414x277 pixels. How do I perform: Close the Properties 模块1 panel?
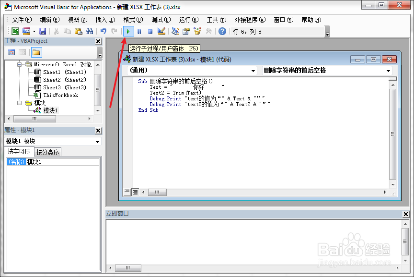tap(98, 131)
